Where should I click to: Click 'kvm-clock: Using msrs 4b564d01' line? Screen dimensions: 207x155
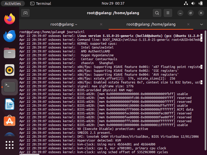(87, 144)
